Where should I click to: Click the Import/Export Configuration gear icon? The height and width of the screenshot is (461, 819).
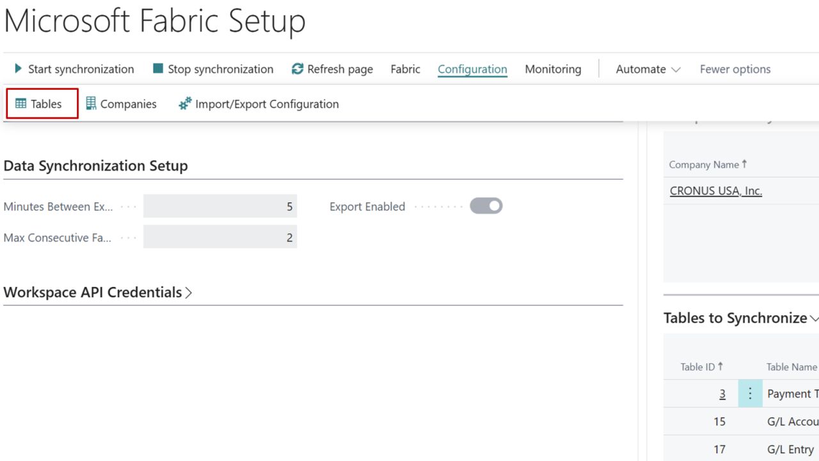(x=185, y=103)
